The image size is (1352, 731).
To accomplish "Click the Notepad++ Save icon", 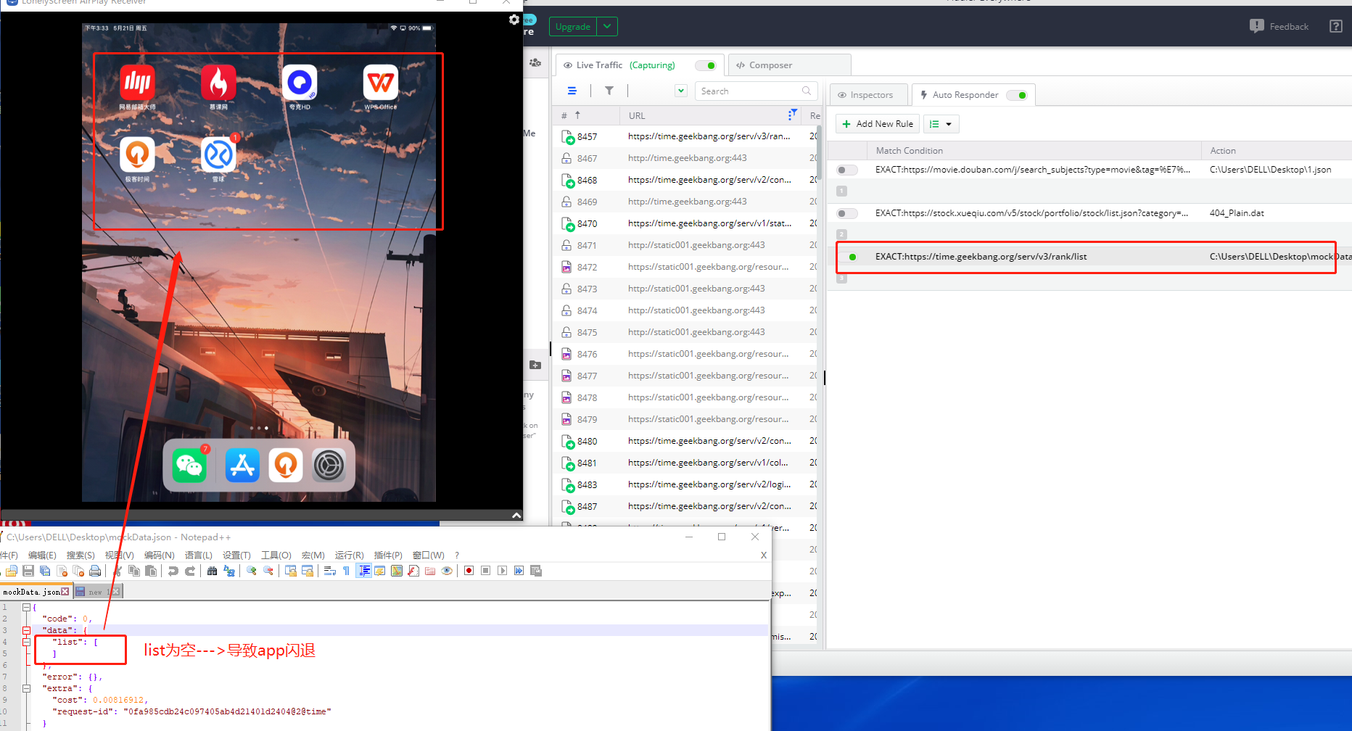I will 28,571.
